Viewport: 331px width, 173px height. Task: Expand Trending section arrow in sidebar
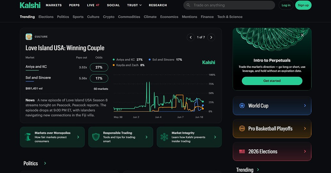tap(258, 170)
